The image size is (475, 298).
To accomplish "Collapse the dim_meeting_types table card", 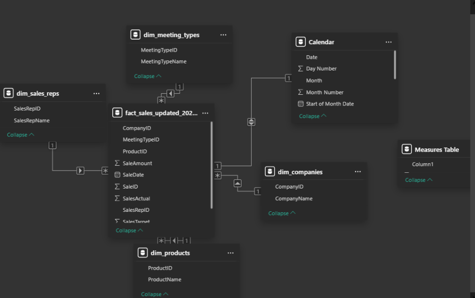I will pyautogui.click(x=147, y=76).
